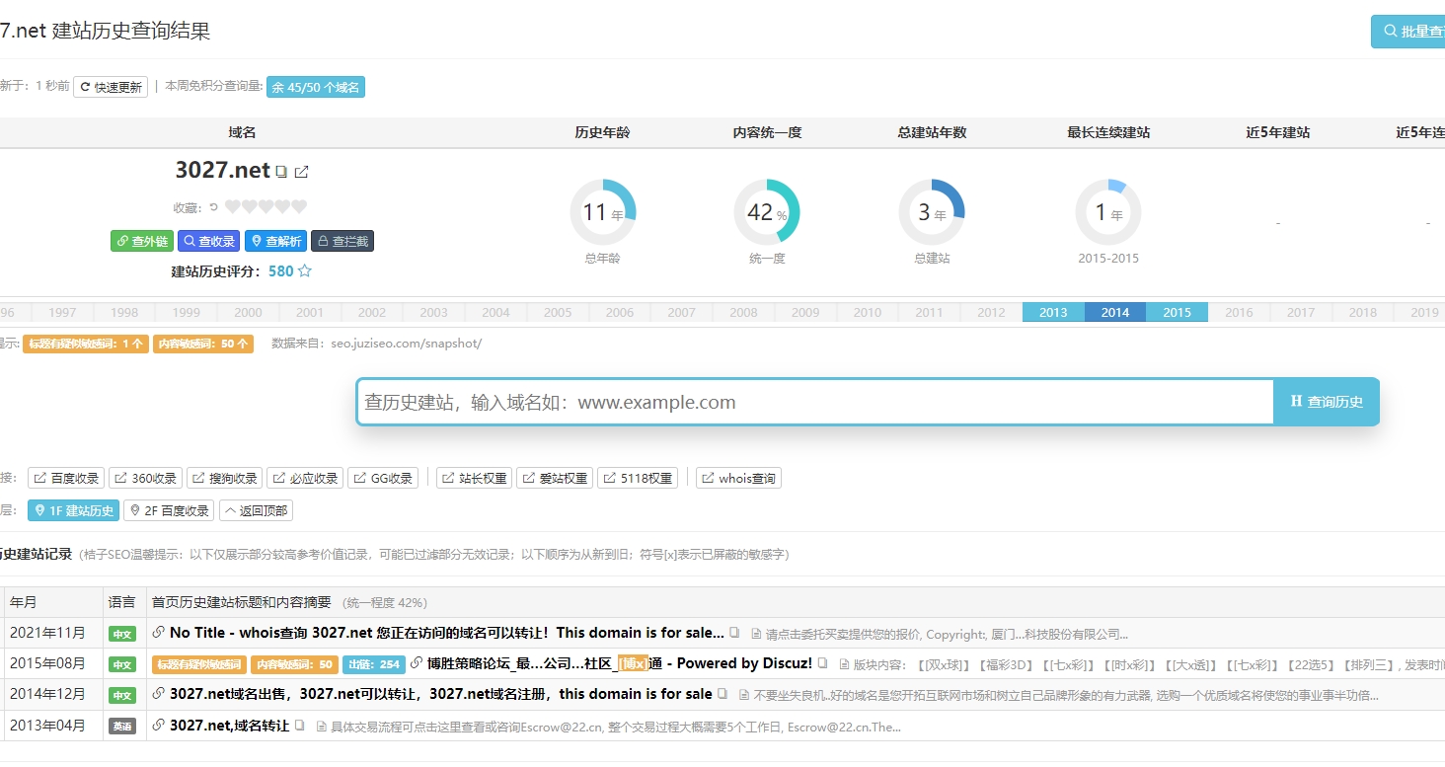Open the 2021年11月 No Title whois record title

point(447,633)
